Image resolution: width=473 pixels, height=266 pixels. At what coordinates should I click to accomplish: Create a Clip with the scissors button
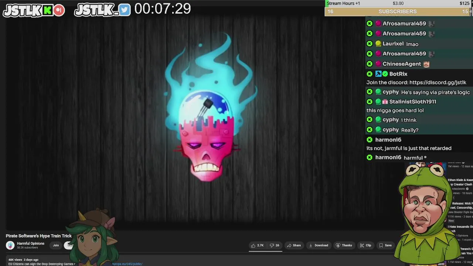tap(365, 245)
